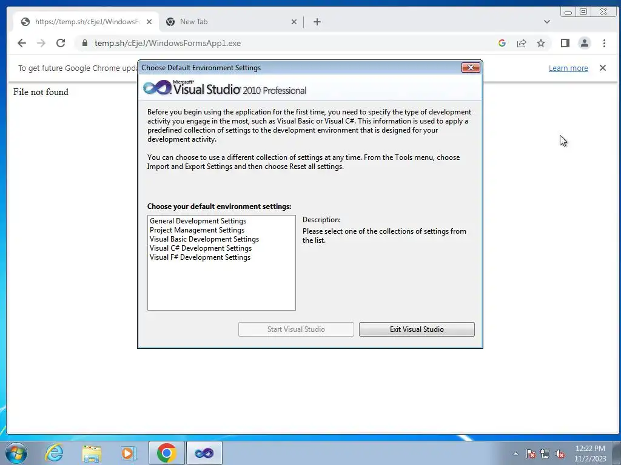Click Chrome's forward navigation arrow
The image size is (621, 465).
pyautogui.click(x=41, y=43)
